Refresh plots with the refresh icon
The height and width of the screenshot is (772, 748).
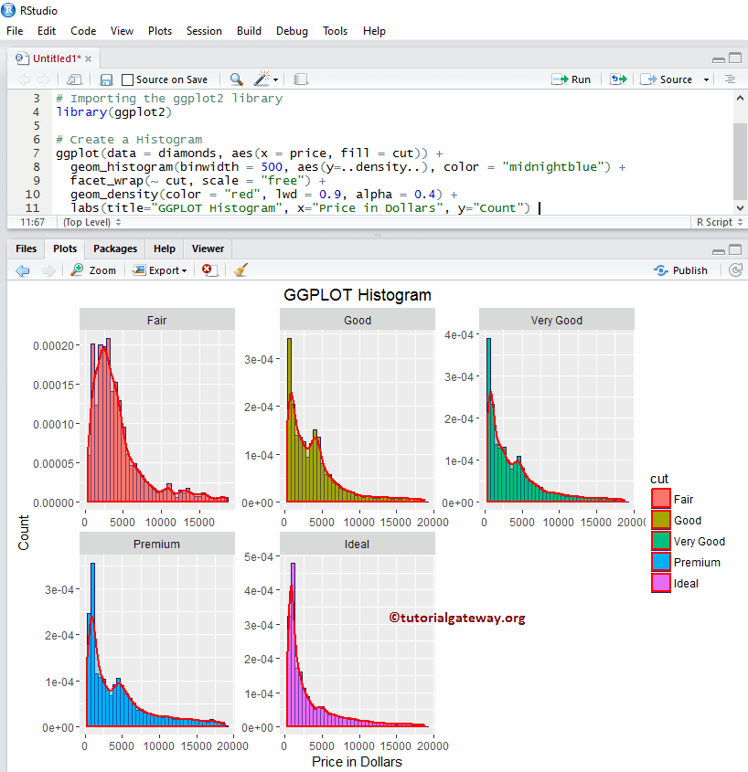[736, 270]
